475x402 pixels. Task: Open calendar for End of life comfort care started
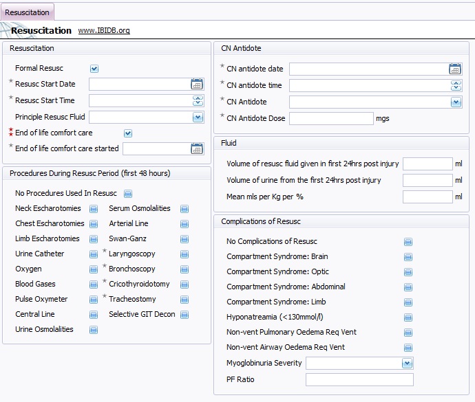197,148
